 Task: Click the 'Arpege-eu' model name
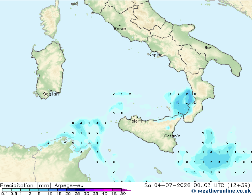coord(69,185)
